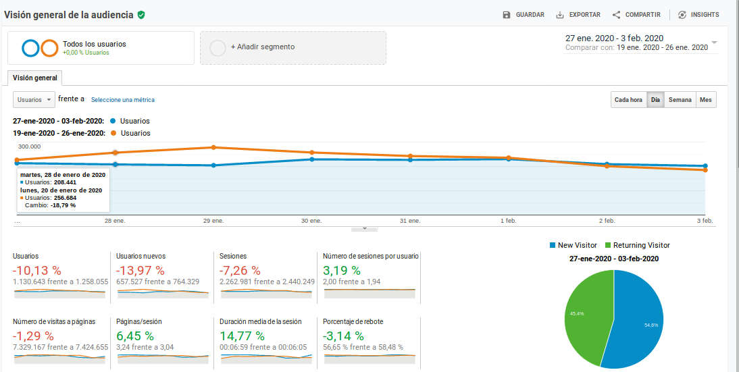
Task: Collapse the chart using bottom arrow handle
Action: (365, 229)
